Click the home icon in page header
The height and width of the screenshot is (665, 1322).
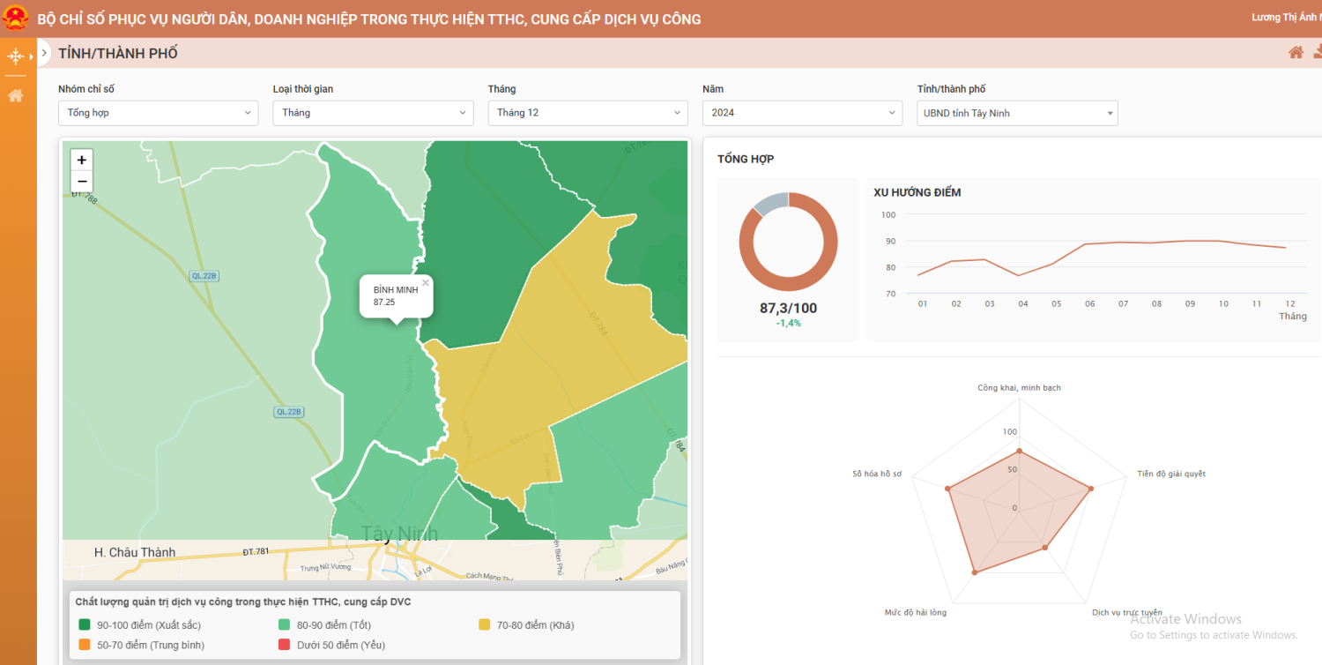1296,53
